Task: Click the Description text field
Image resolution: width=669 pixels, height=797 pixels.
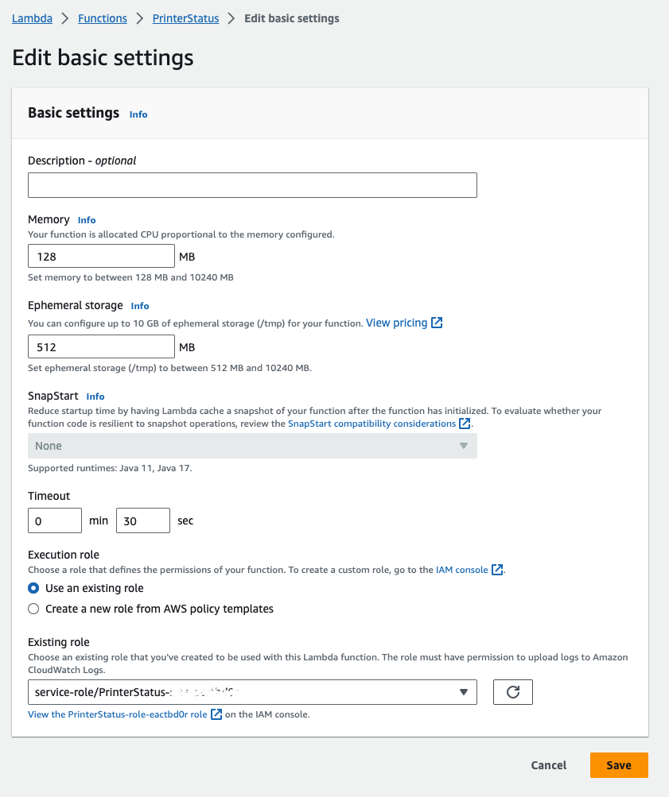Action: click(252, 185)
